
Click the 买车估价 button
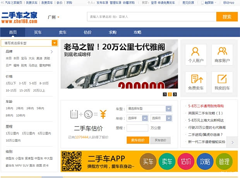point(160,140)
